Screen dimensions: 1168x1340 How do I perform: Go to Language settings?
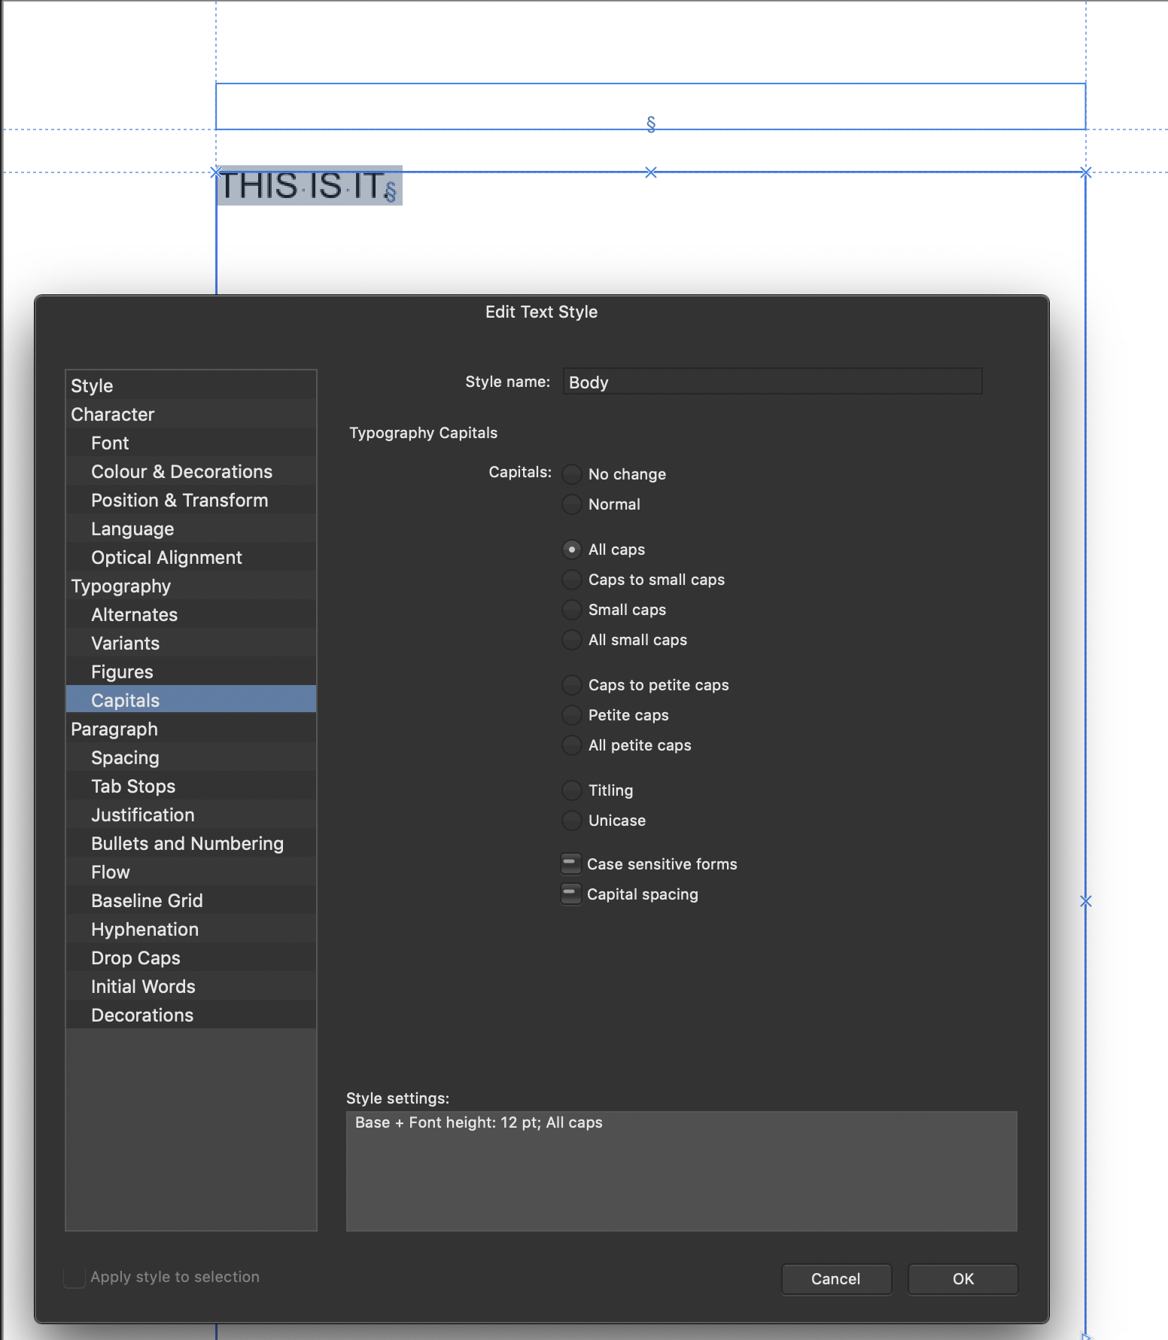(x=191, y=528)
